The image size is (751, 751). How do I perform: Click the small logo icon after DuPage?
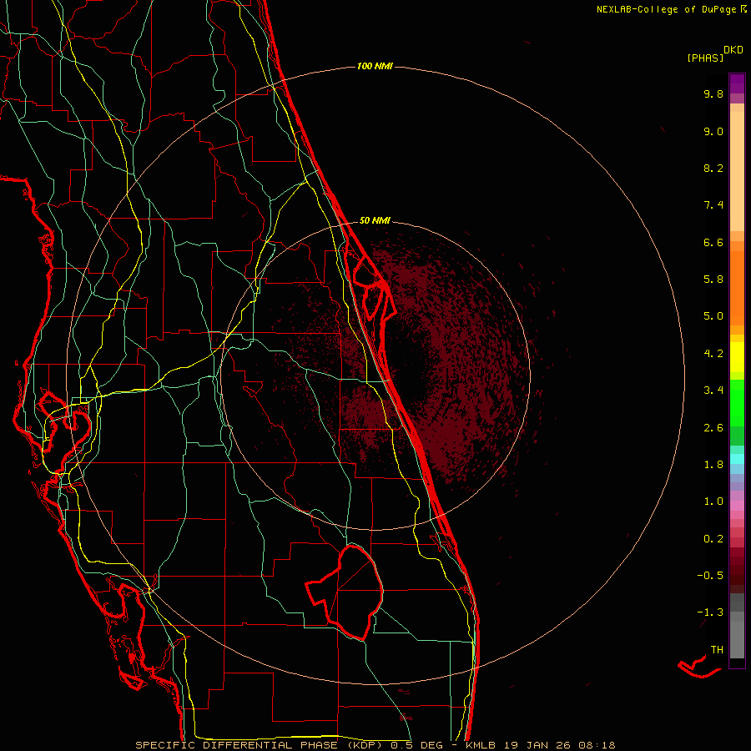pos(743,9)
